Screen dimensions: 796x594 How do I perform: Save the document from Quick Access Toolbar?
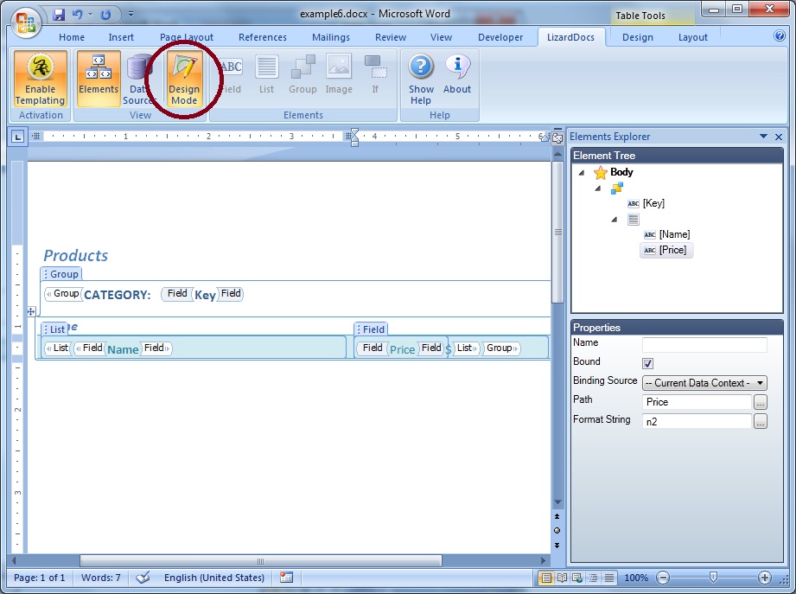[x=59, y=15]
